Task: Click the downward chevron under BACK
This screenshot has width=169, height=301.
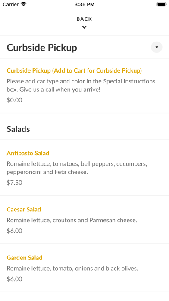Action: coord(84,27)
